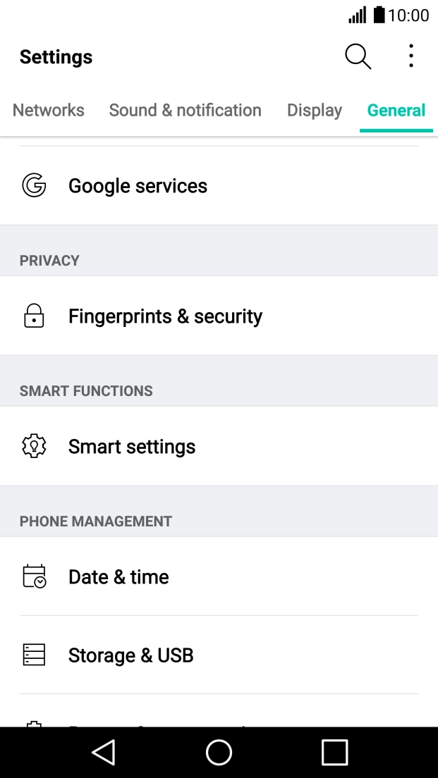This screenshot has height=778, width=438.
Task: Tap the Date & time calendar icon
Action: tap(33, 576)
